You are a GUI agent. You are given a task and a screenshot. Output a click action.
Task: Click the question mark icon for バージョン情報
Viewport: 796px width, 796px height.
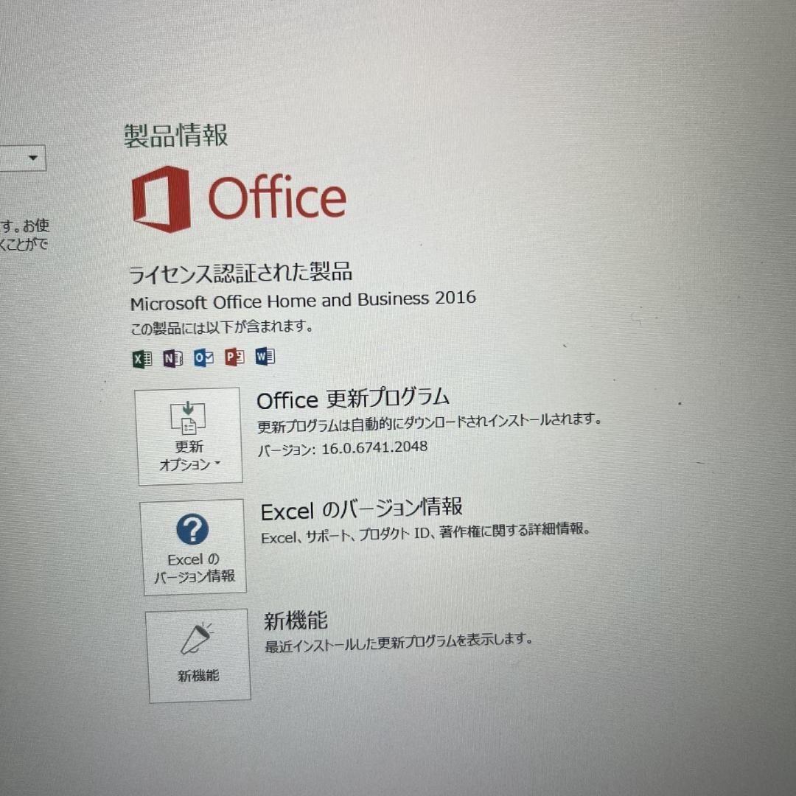[193, 529]
